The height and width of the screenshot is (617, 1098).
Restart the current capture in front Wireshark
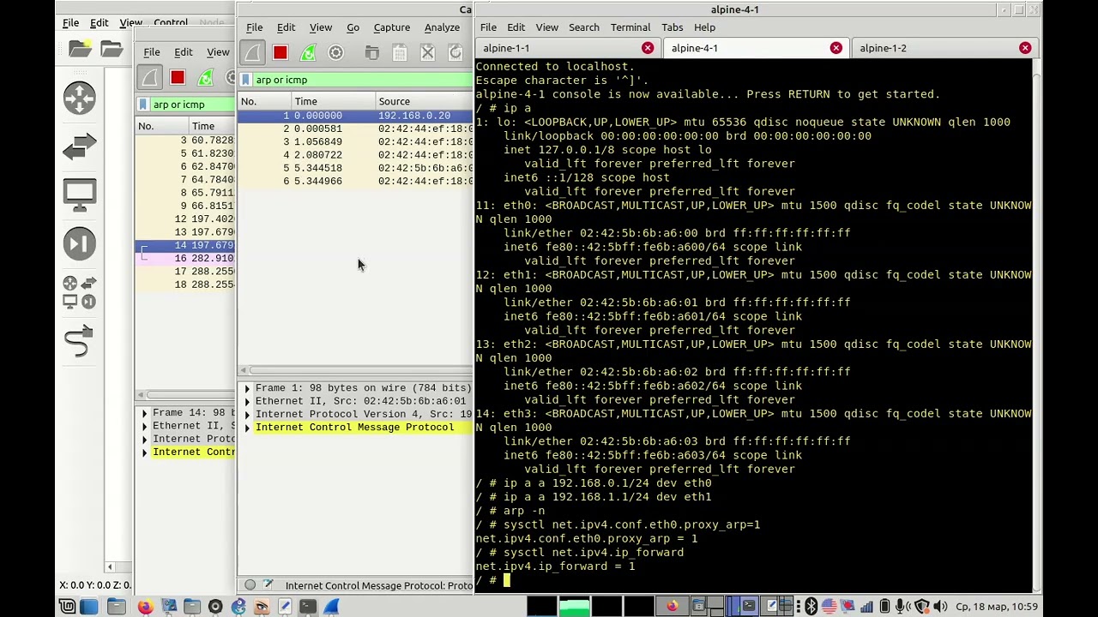308,53
